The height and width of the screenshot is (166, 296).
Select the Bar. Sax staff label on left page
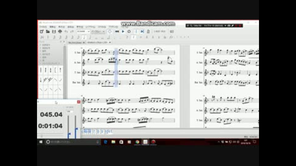(76, 82)
